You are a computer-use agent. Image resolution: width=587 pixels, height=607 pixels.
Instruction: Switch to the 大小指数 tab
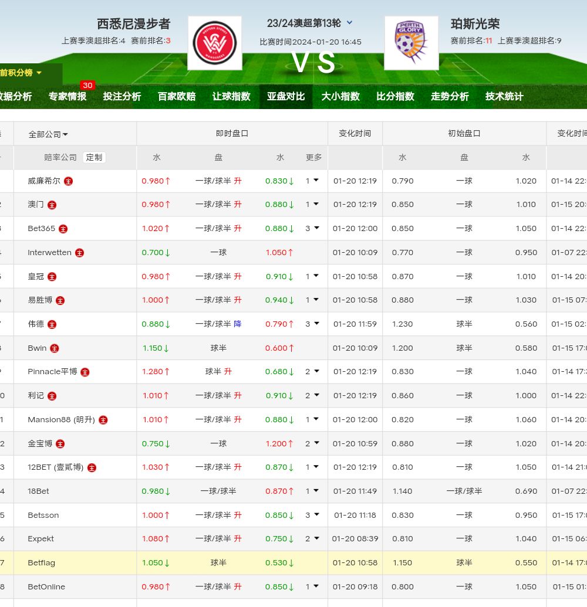tap(340, 96)
